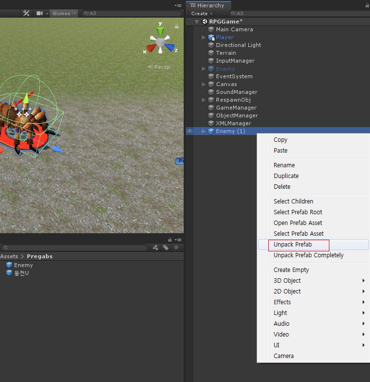Click the Scene view search field
370x382 pixels.
click(x=131, y=13)
